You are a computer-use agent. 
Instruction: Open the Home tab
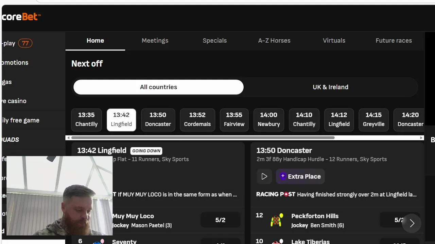(95, 41)
